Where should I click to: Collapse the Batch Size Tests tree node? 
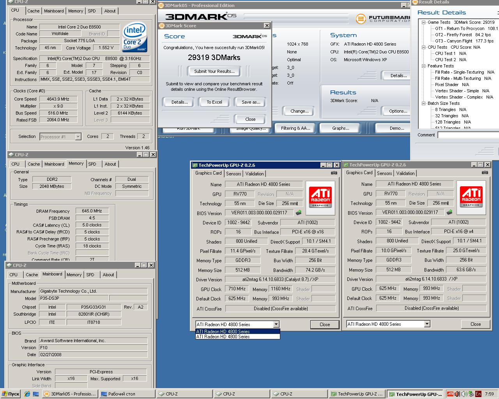[x=423, y=103]
